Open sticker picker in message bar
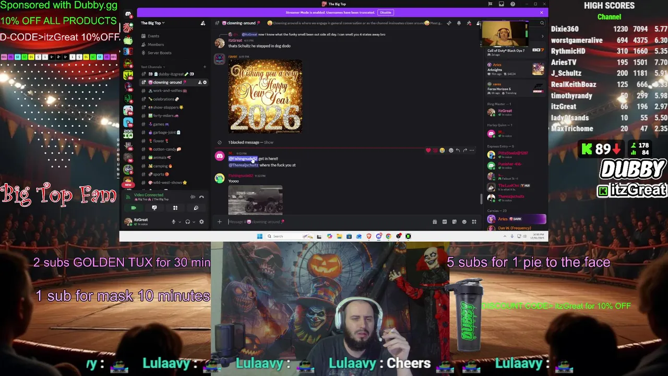The width and height of the screenshot is (668, 376). (x=455, y=222)
